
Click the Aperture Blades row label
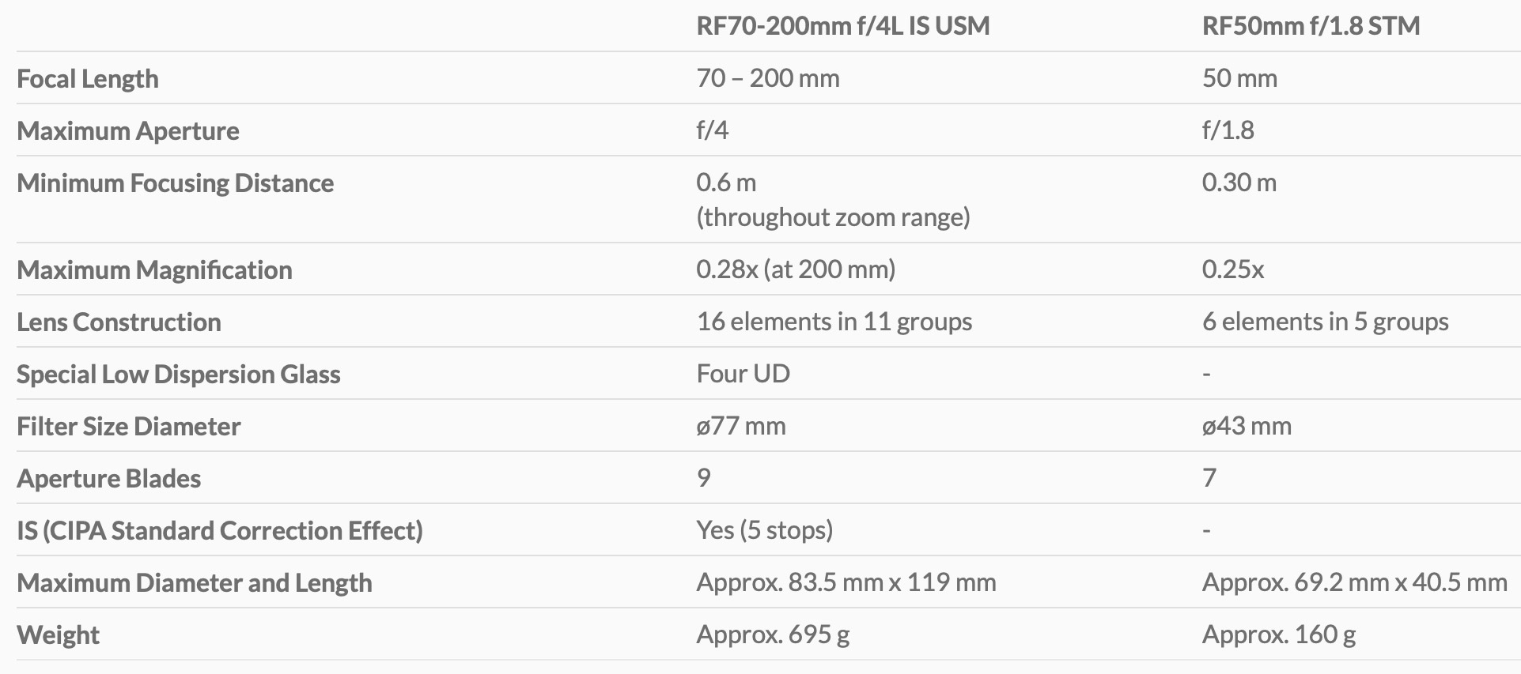108,479
